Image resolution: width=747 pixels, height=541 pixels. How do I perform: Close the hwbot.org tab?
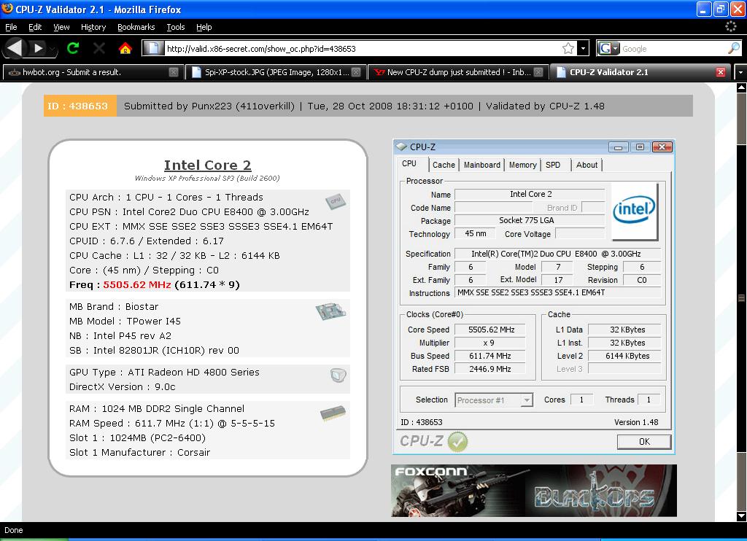coord(174,72)
